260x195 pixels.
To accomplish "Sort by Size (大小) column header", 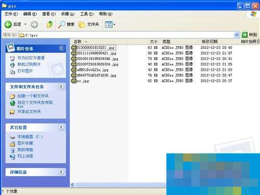I will pos(144,42).
